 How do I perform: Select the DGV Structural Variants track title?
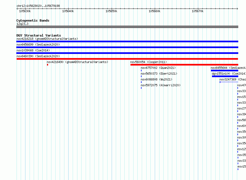coord(39,35)
